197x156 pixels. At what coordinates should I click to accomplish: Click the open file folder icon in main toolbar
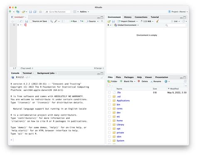click(x=24, y=12)
